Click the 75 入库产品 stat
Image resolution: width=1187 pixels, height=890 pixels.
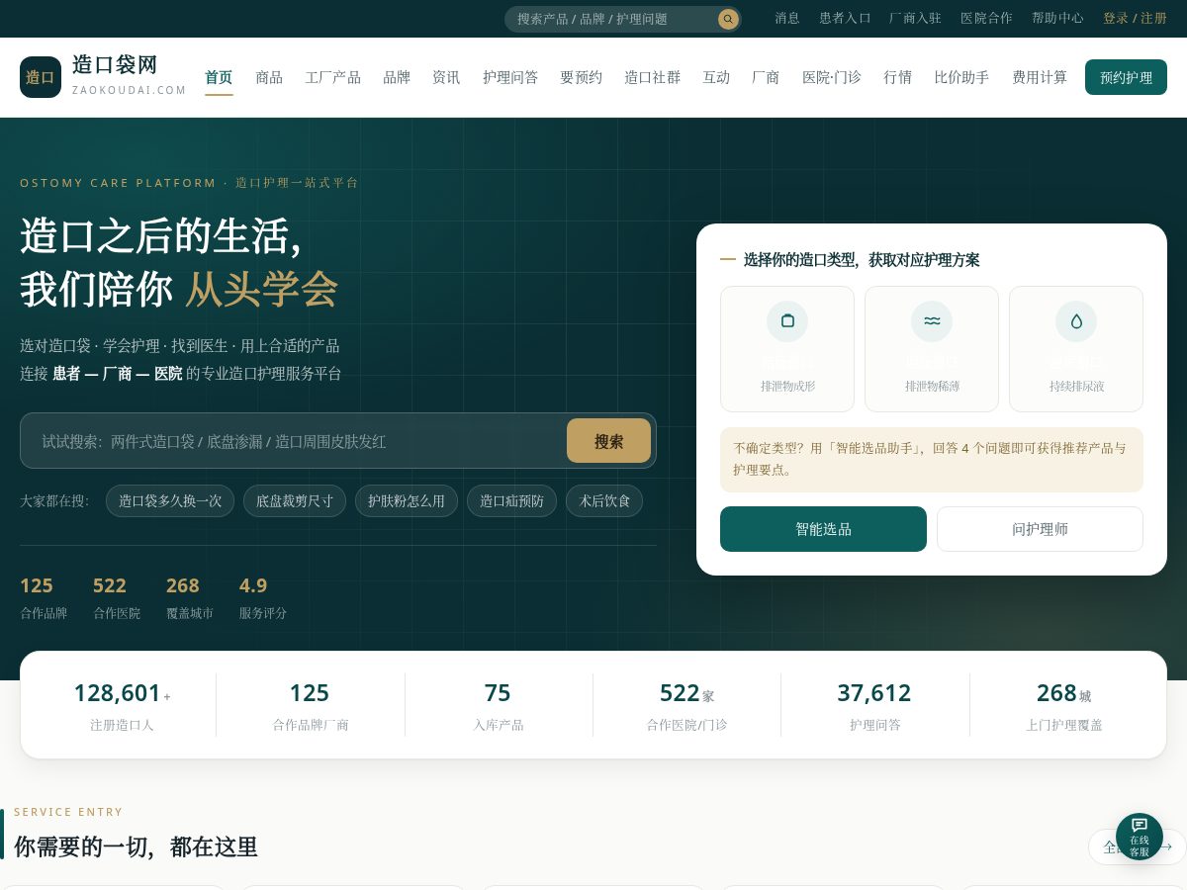coord(498,705)
